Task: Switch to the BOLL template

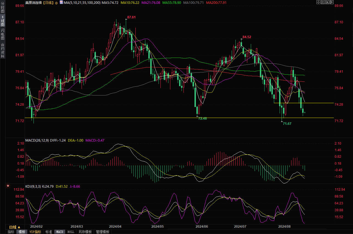Action: (x=71, y=232)
